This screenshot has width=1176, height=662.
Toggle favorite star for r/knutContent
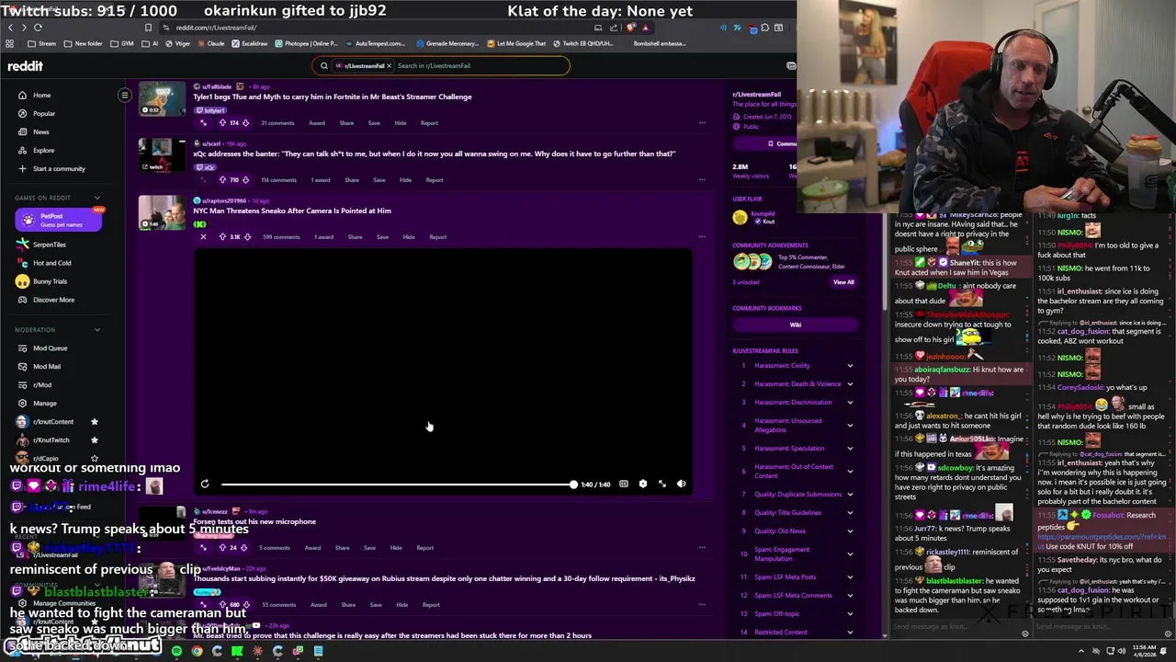tap(94, 421)
